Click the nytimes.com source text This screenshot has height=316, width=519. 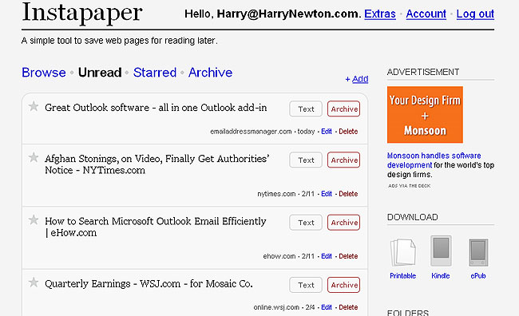276,194
